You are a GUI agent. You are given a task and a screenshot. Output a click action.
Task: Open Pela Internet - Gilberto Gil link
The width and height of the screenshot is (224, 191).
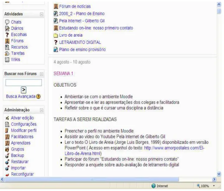[82, 21]
